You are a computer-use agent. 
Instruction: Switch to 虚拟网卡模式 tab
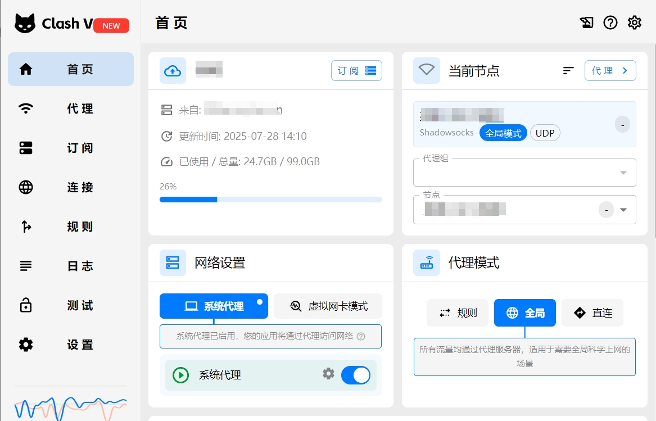click(328, 306)
